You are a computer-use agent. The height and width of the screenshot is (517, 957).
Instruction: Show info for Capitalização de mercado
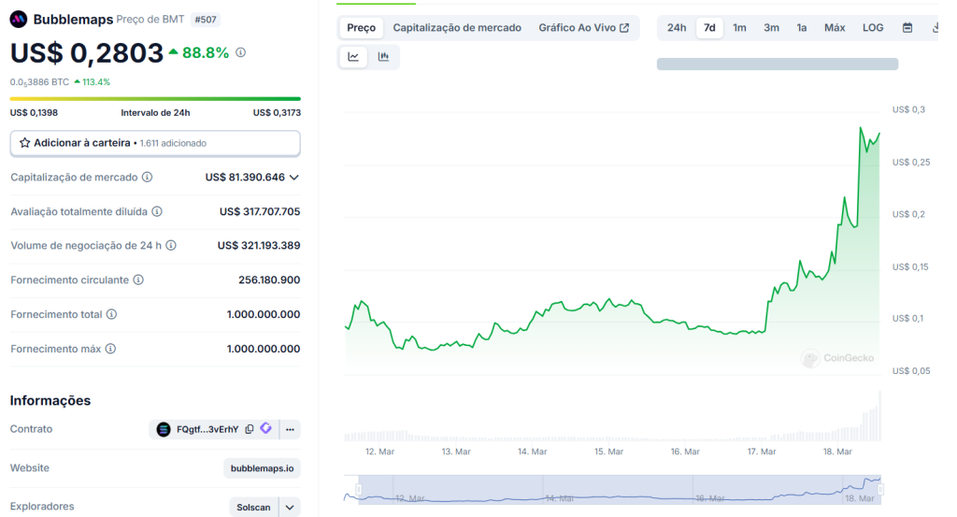tap(147, 177)
